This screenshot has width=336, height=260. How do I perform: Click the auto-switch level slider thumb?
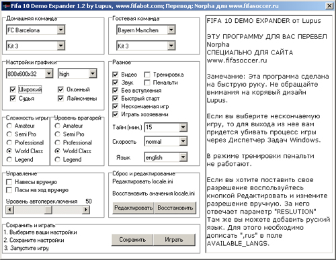click(48, 210)
